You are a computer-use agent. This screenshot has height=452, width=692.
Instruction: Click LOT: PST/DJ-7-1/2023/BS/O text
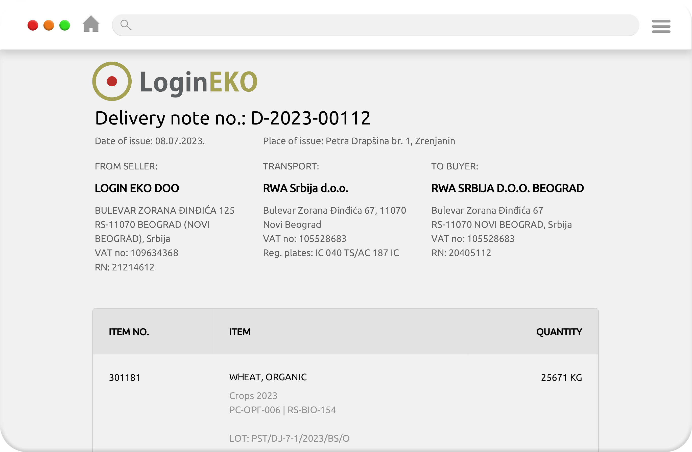pos(289,438)
